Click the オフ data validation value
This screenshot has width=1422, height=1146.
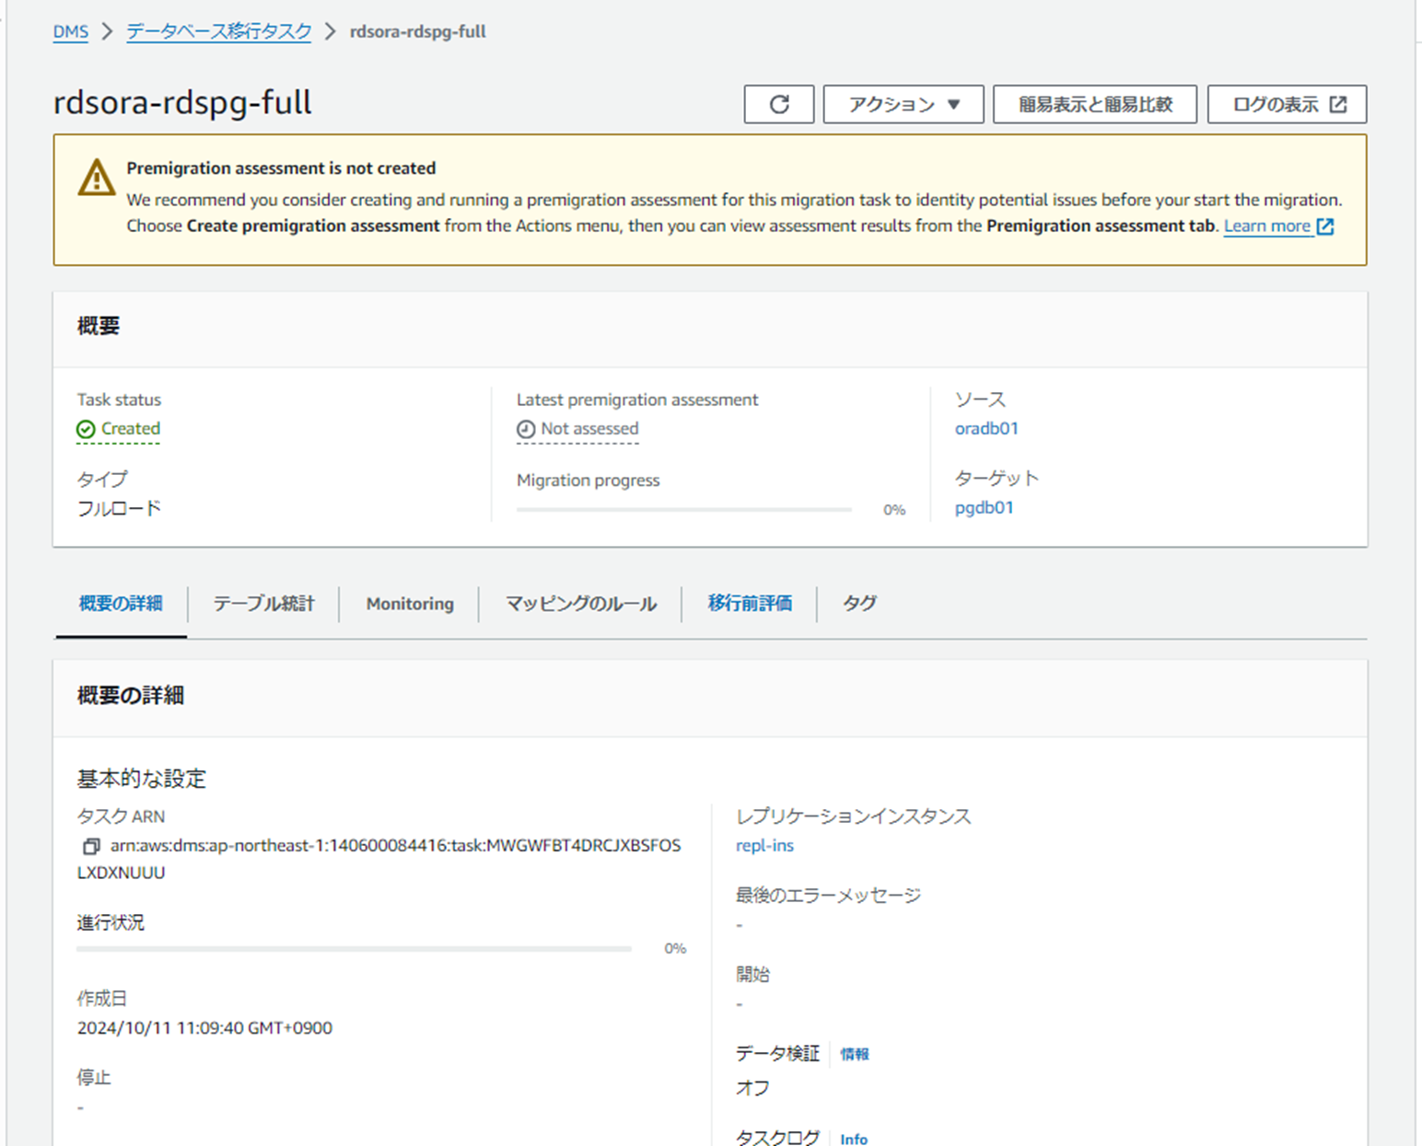(752, 1088)
